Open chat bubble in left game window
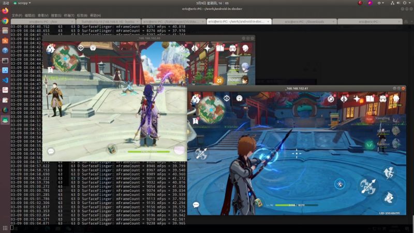This screenshot has width=414, height=233. (x=51, y=151)
